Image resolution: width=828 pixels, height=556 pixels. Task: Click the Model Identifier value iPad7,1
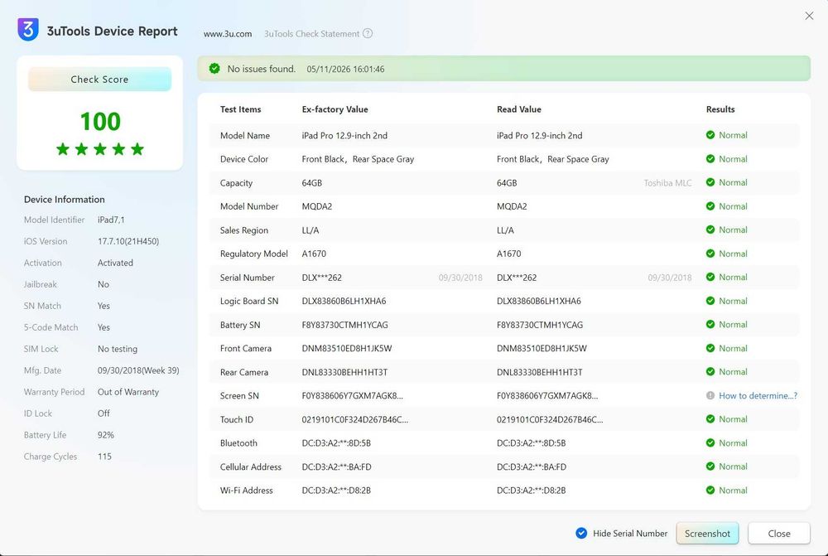(x=111, y=220)
